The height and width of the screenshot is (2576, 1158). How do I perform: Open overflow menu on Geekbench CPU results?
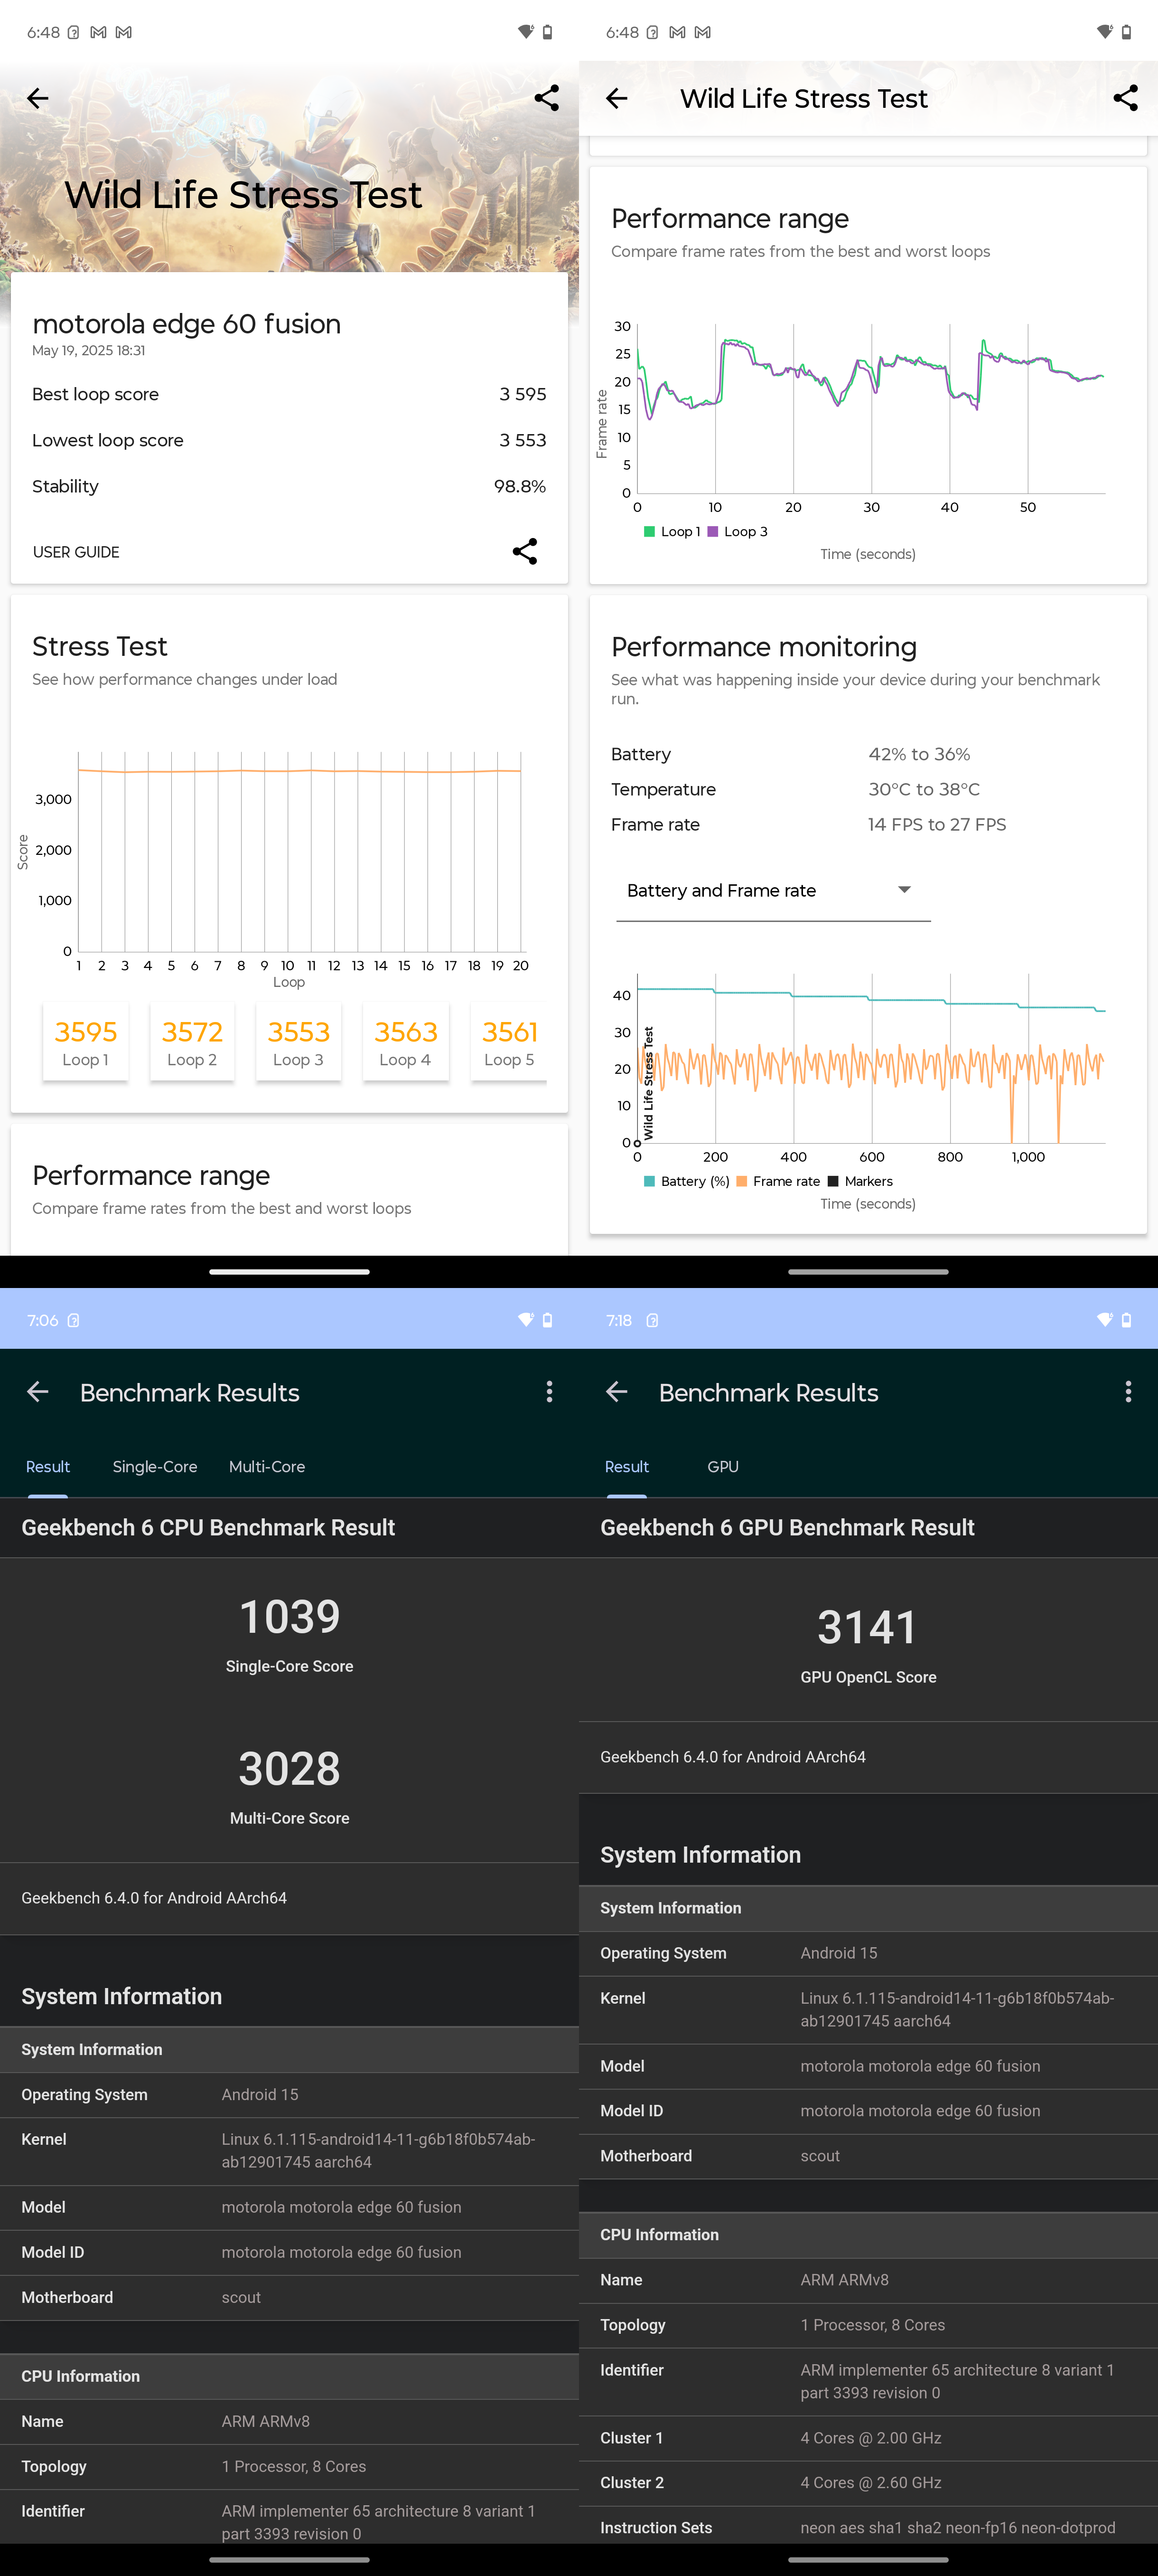pyautogui.click(x=549, y=1391)
